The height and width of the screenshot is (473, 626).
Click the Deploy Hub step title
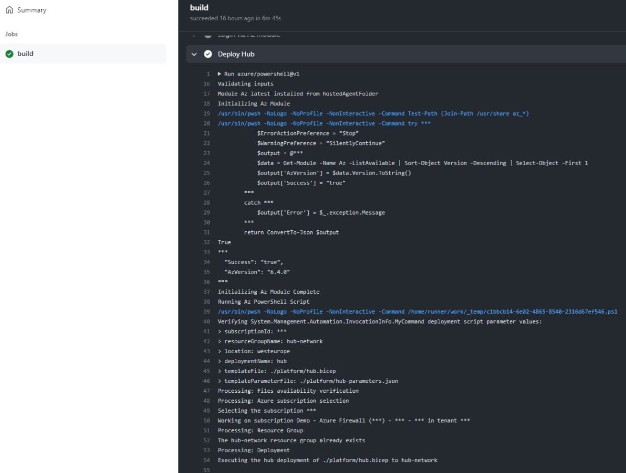[x=236, y=54]
